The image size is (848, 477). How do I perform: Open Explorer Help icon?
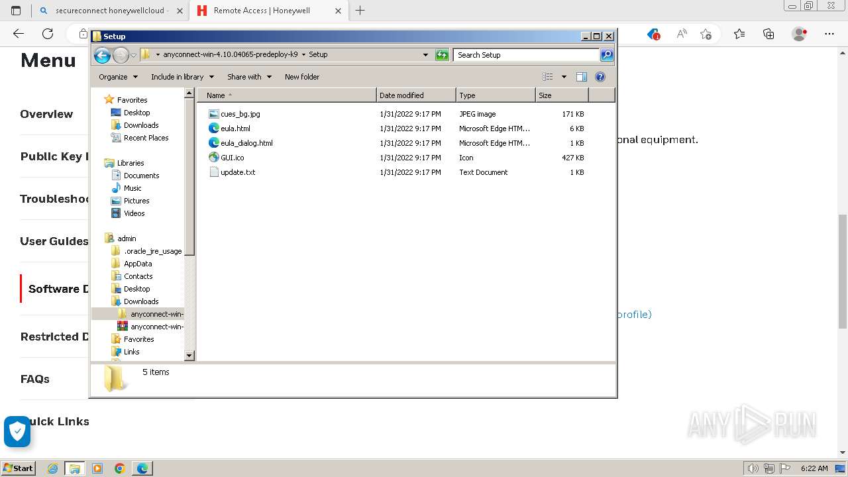coord(600,77)
